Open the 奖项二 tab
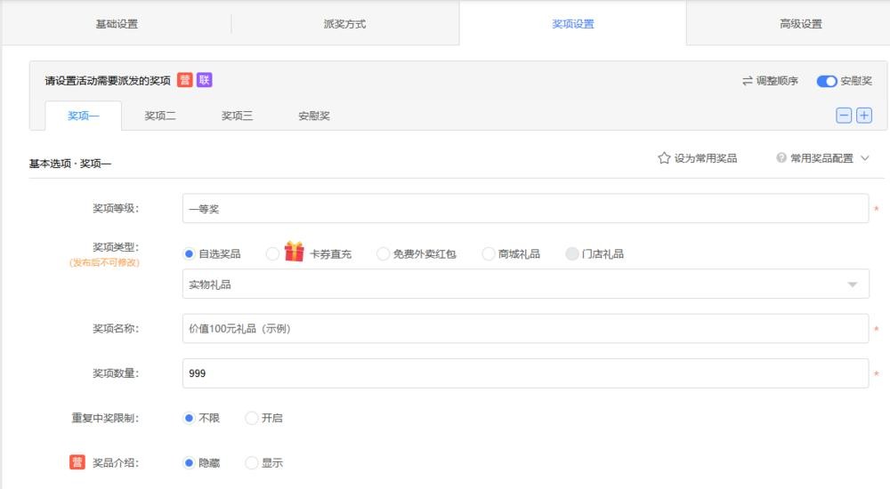This screenshot has width=890, height=489. (160, 116)
